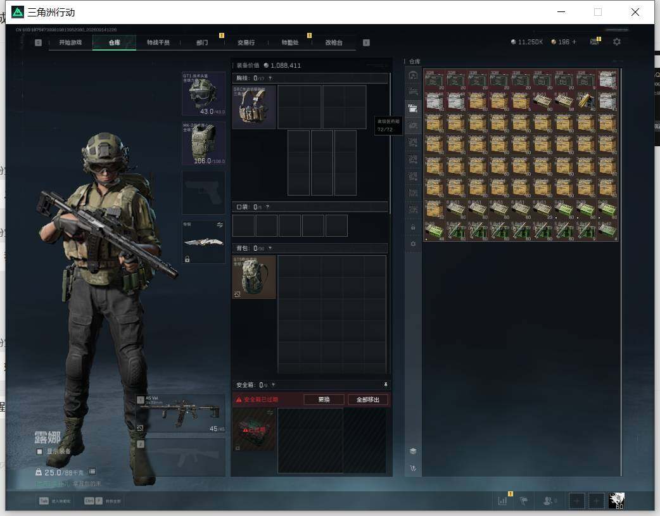Open the 特战干员 tab
The image size is (660, 516).
158,42
